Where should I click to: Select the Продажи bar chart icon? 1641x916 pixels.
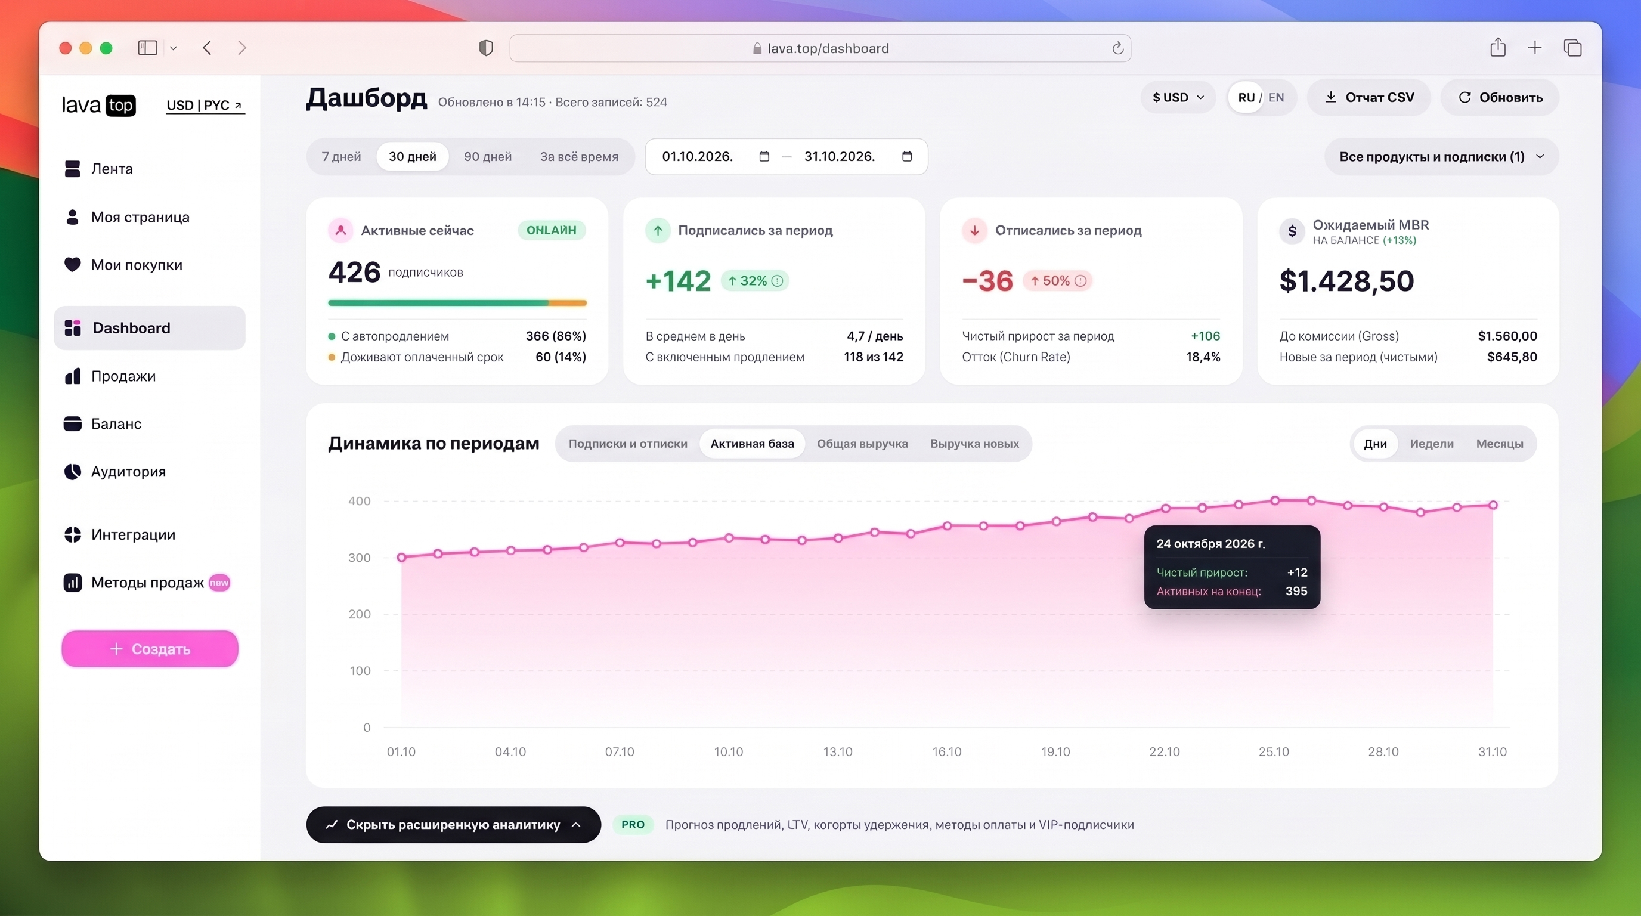(73, 376)
